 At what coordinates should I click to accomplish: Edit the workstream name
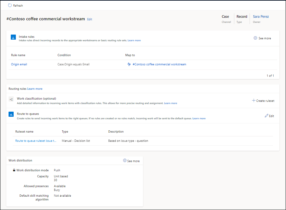coord(89,19)
